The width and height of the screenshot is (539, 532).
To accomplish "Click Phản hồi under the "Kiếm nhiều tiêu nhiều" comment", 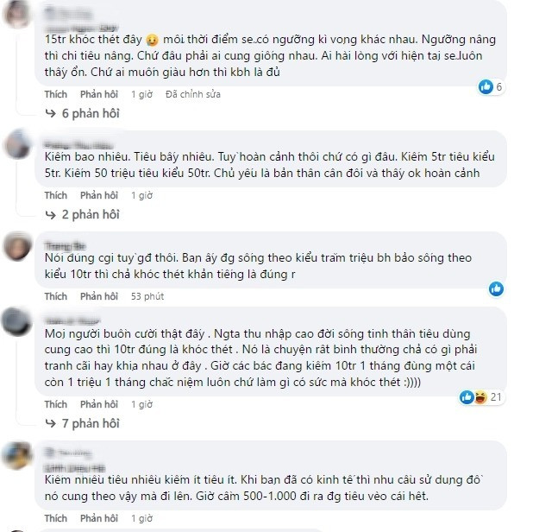I will point(98,518).
